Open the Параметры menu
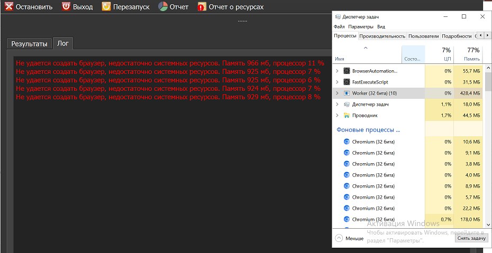 coord(361,26)
